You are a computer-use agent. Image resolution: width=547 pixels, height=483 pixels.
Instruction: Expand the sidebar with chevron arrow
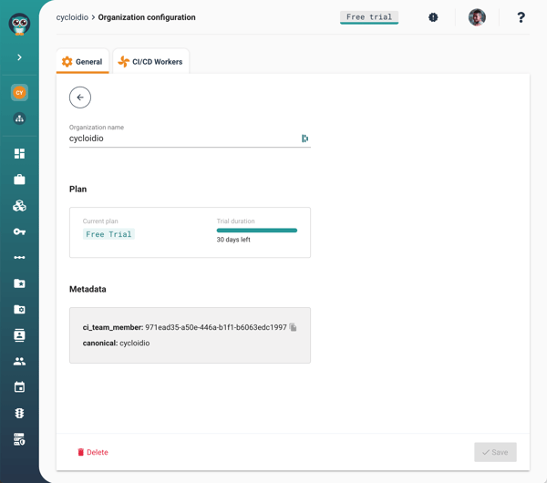(19, 57)
